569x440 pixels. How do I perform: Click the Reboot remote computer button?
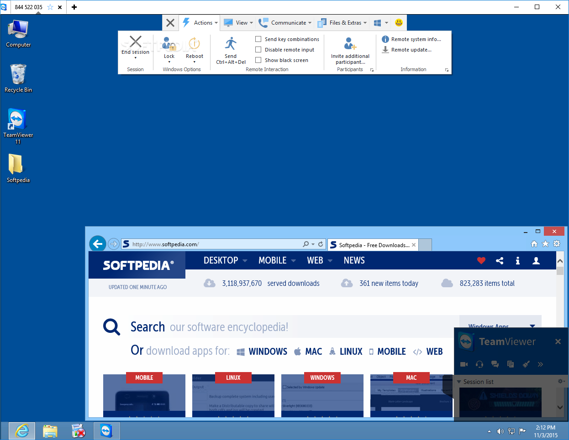click(x=195, y=50)
